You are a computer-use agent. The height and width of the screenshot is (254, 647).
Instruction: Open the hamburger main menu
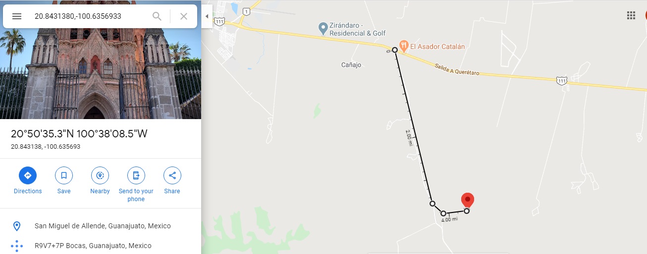point(17,16)
